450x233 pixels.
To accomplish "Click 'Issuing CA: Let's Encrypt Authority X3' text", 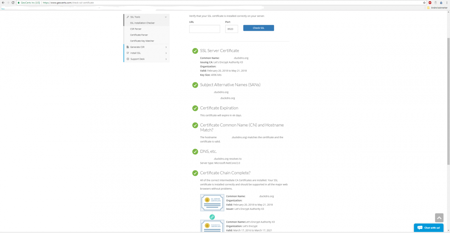I will [x=221, y=62].
